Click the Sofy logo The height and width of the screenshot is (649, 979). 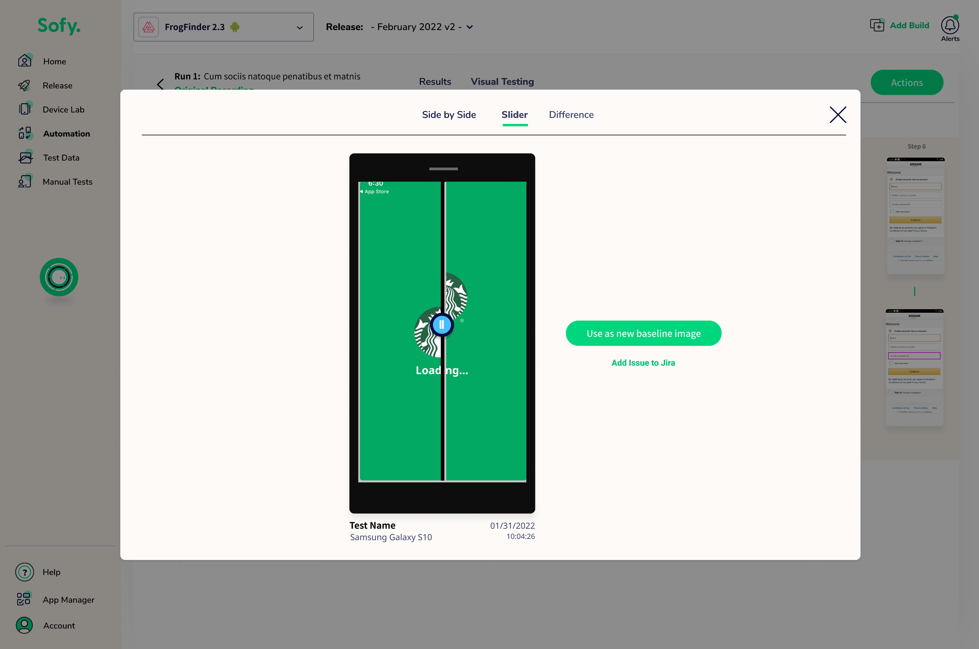point(59,25)
